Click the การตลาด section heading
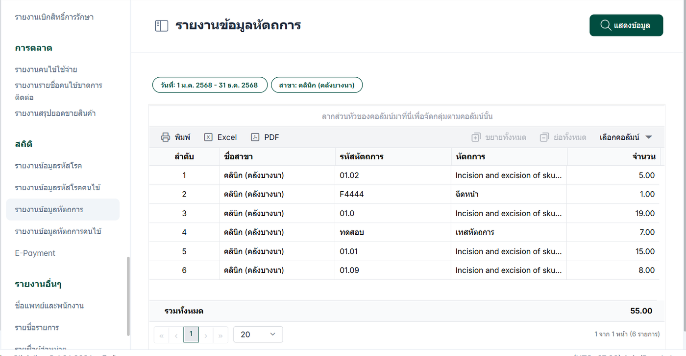The image size is (686, 356). [33, 48]
